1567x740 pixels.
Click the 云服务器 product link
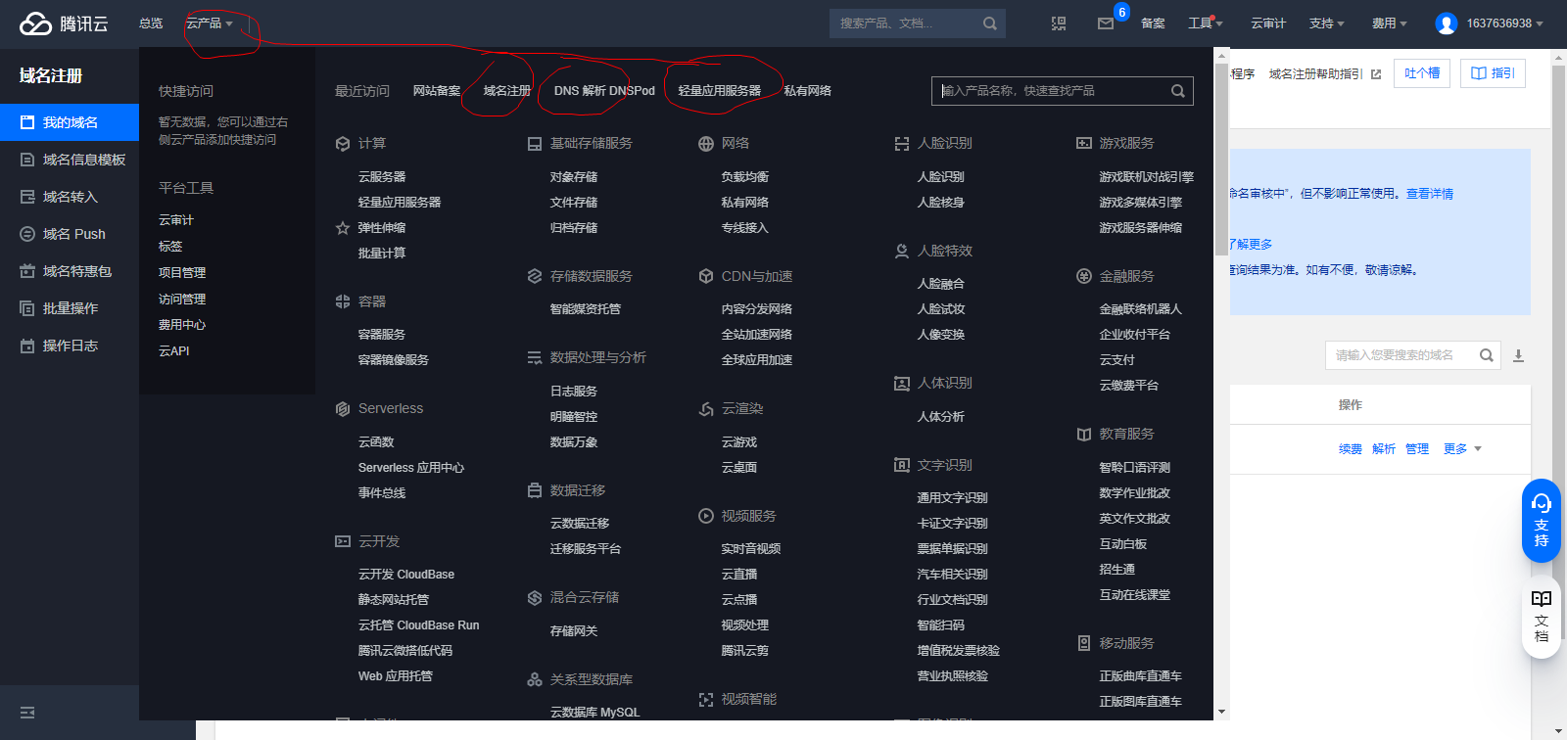click(382, 177)
